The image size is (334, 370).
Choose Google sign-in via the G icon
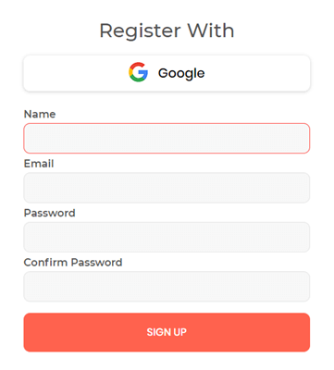[x=138, y=72]
